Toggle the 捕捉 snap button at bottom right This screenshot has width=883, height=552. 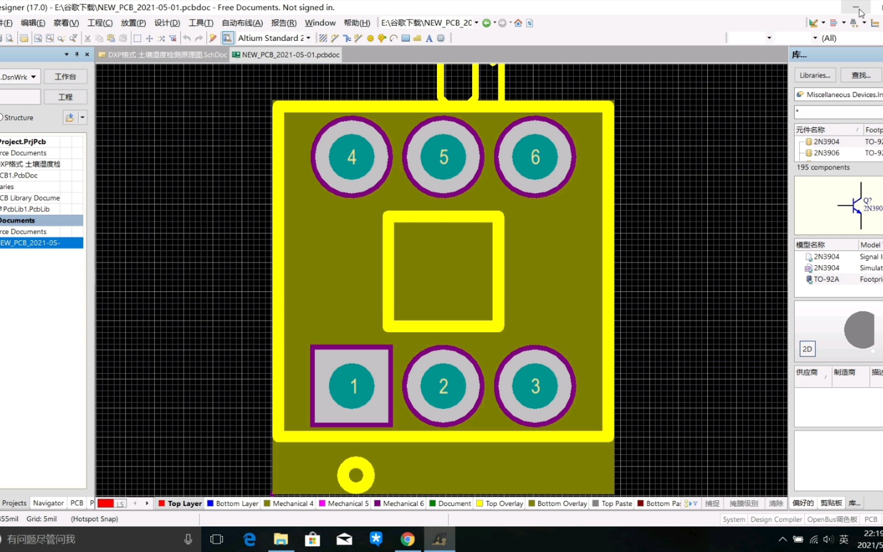(712, 503)
